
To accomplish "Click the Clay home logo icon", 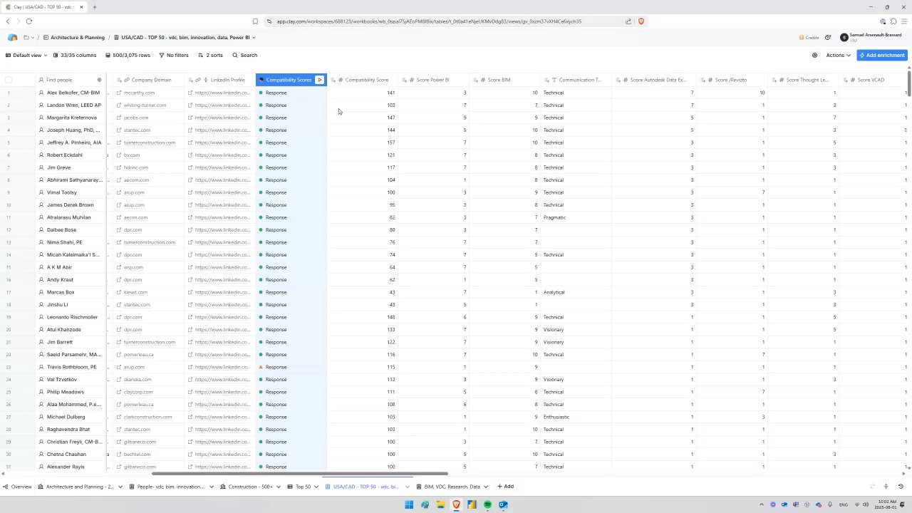I will click(x=13, y=38).
